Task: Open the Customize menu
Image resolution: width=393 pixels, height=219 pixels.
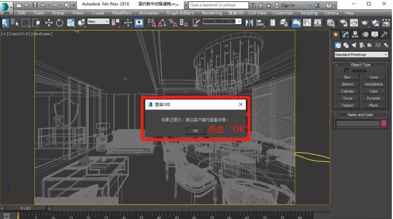Action: (x=283, y=13)
